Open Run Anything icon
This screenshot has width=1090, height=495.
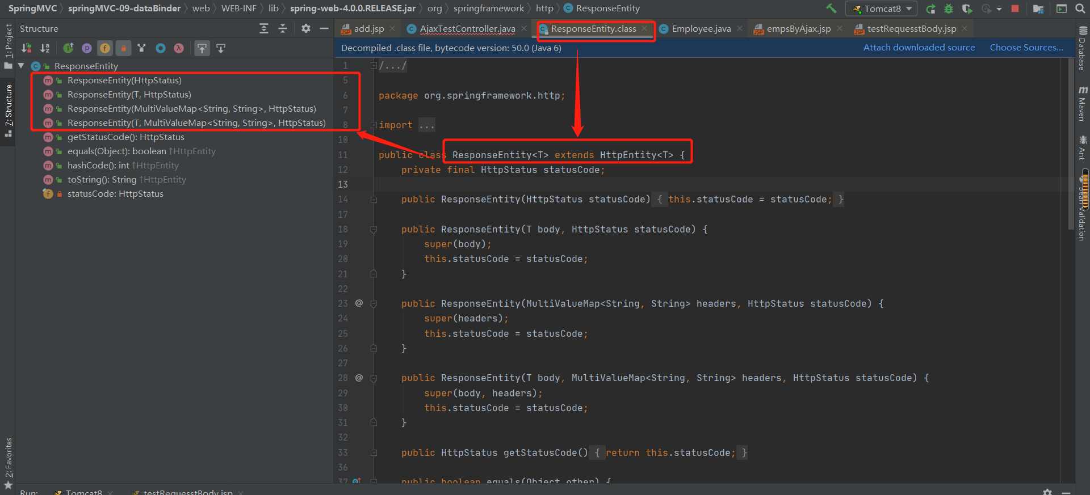click(x=1061, y=9)
